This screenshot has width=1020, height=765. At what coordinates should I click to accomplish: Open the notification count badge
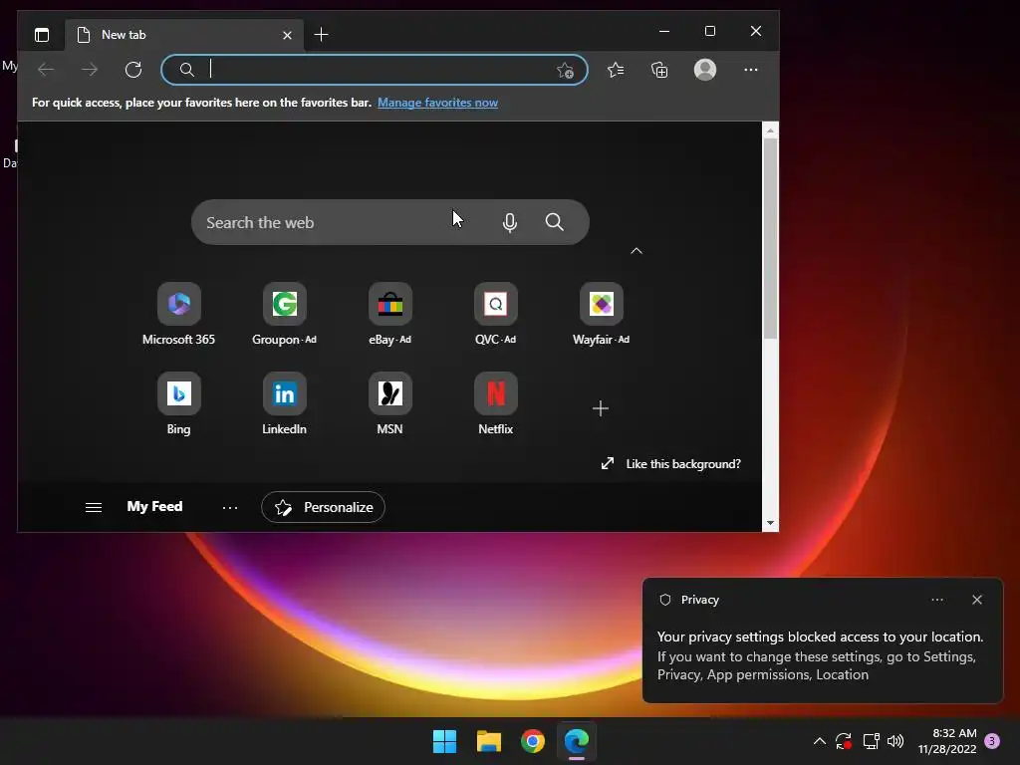[992, 741]
